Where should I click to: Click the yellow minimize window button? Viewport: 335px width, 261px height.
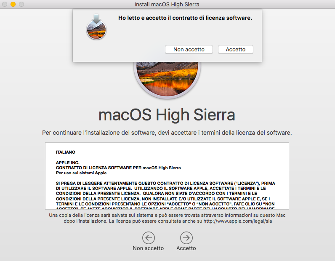click(x=13, y=4)
